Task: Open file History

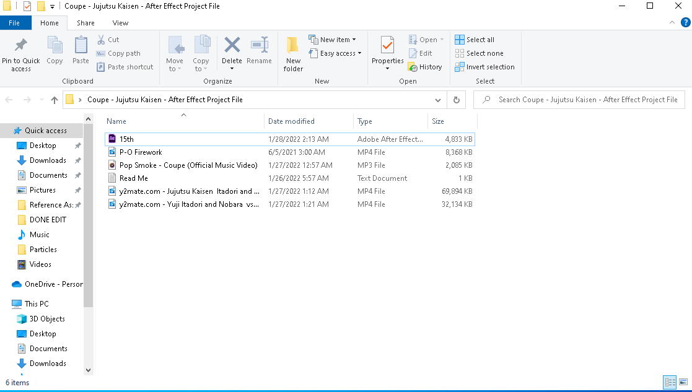Action: point(426,67)
